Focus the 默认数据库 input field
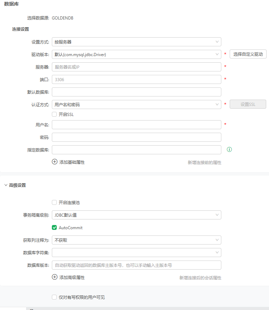 coord(136,92)
